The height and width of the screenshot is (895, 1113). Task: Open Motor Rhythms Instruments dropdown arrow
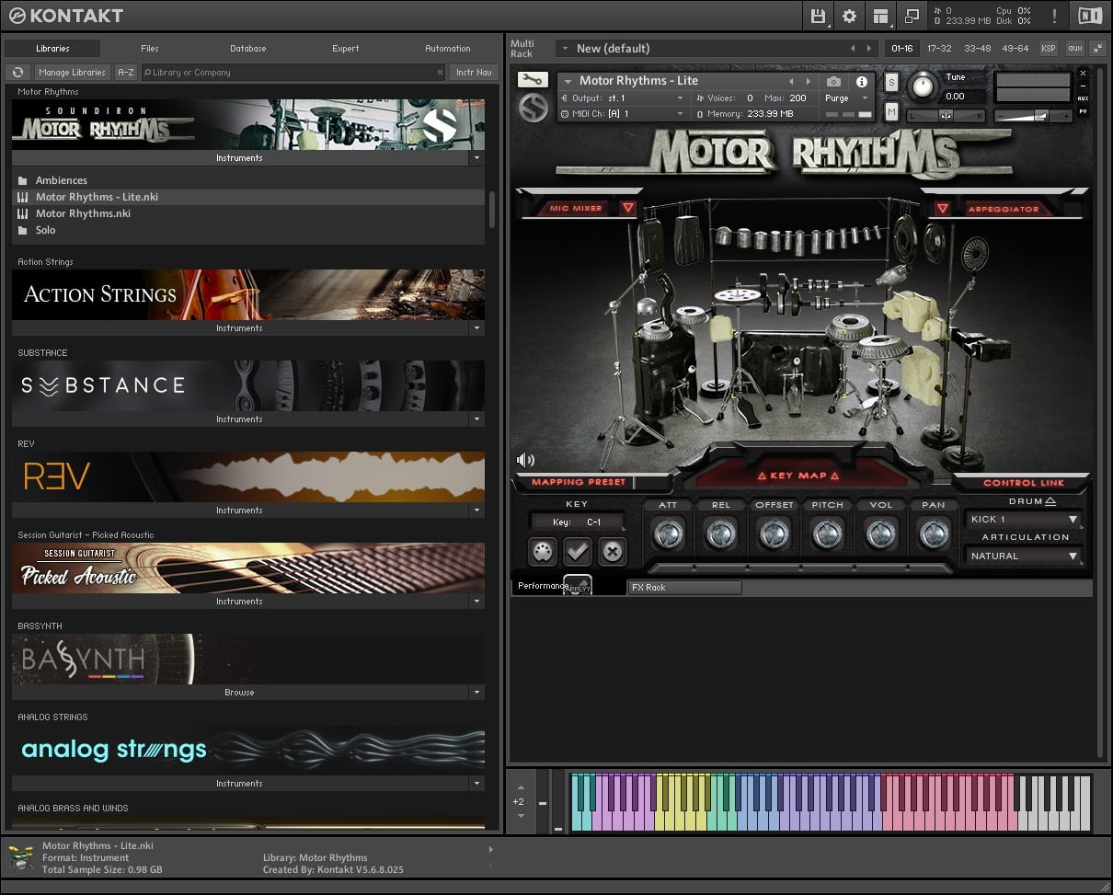point(476,158)
